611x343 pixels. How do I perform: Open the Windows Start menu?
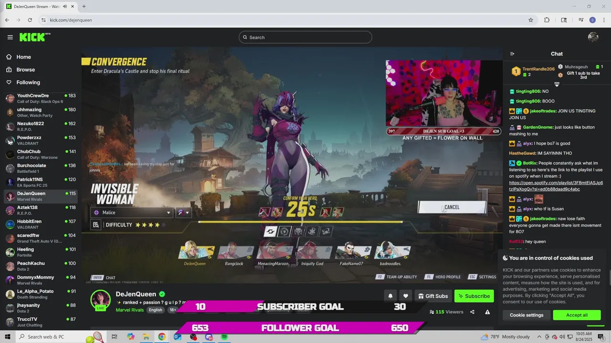(7, 337)
